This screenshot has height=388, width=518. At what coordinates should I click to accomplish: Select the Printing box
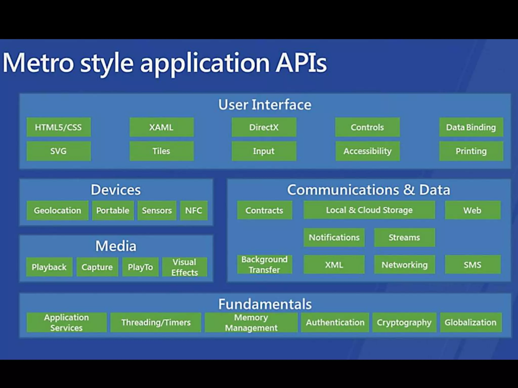pyautogui.click(x=471, y=151)
